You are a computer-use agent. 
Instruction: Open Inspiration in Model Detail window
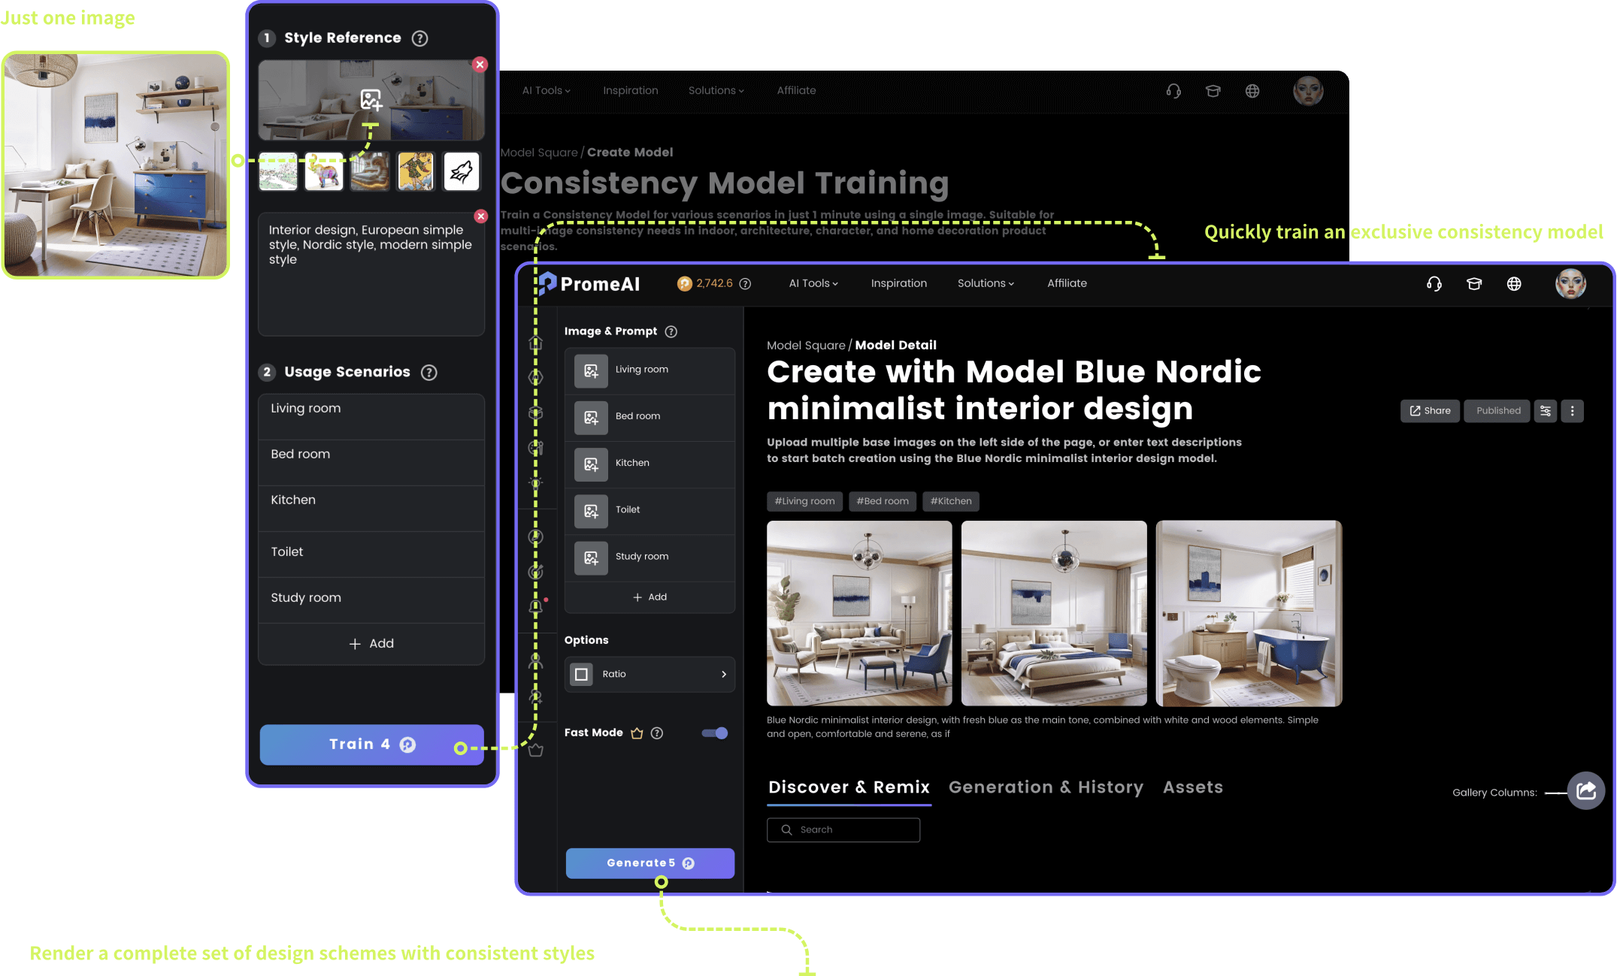899,284
